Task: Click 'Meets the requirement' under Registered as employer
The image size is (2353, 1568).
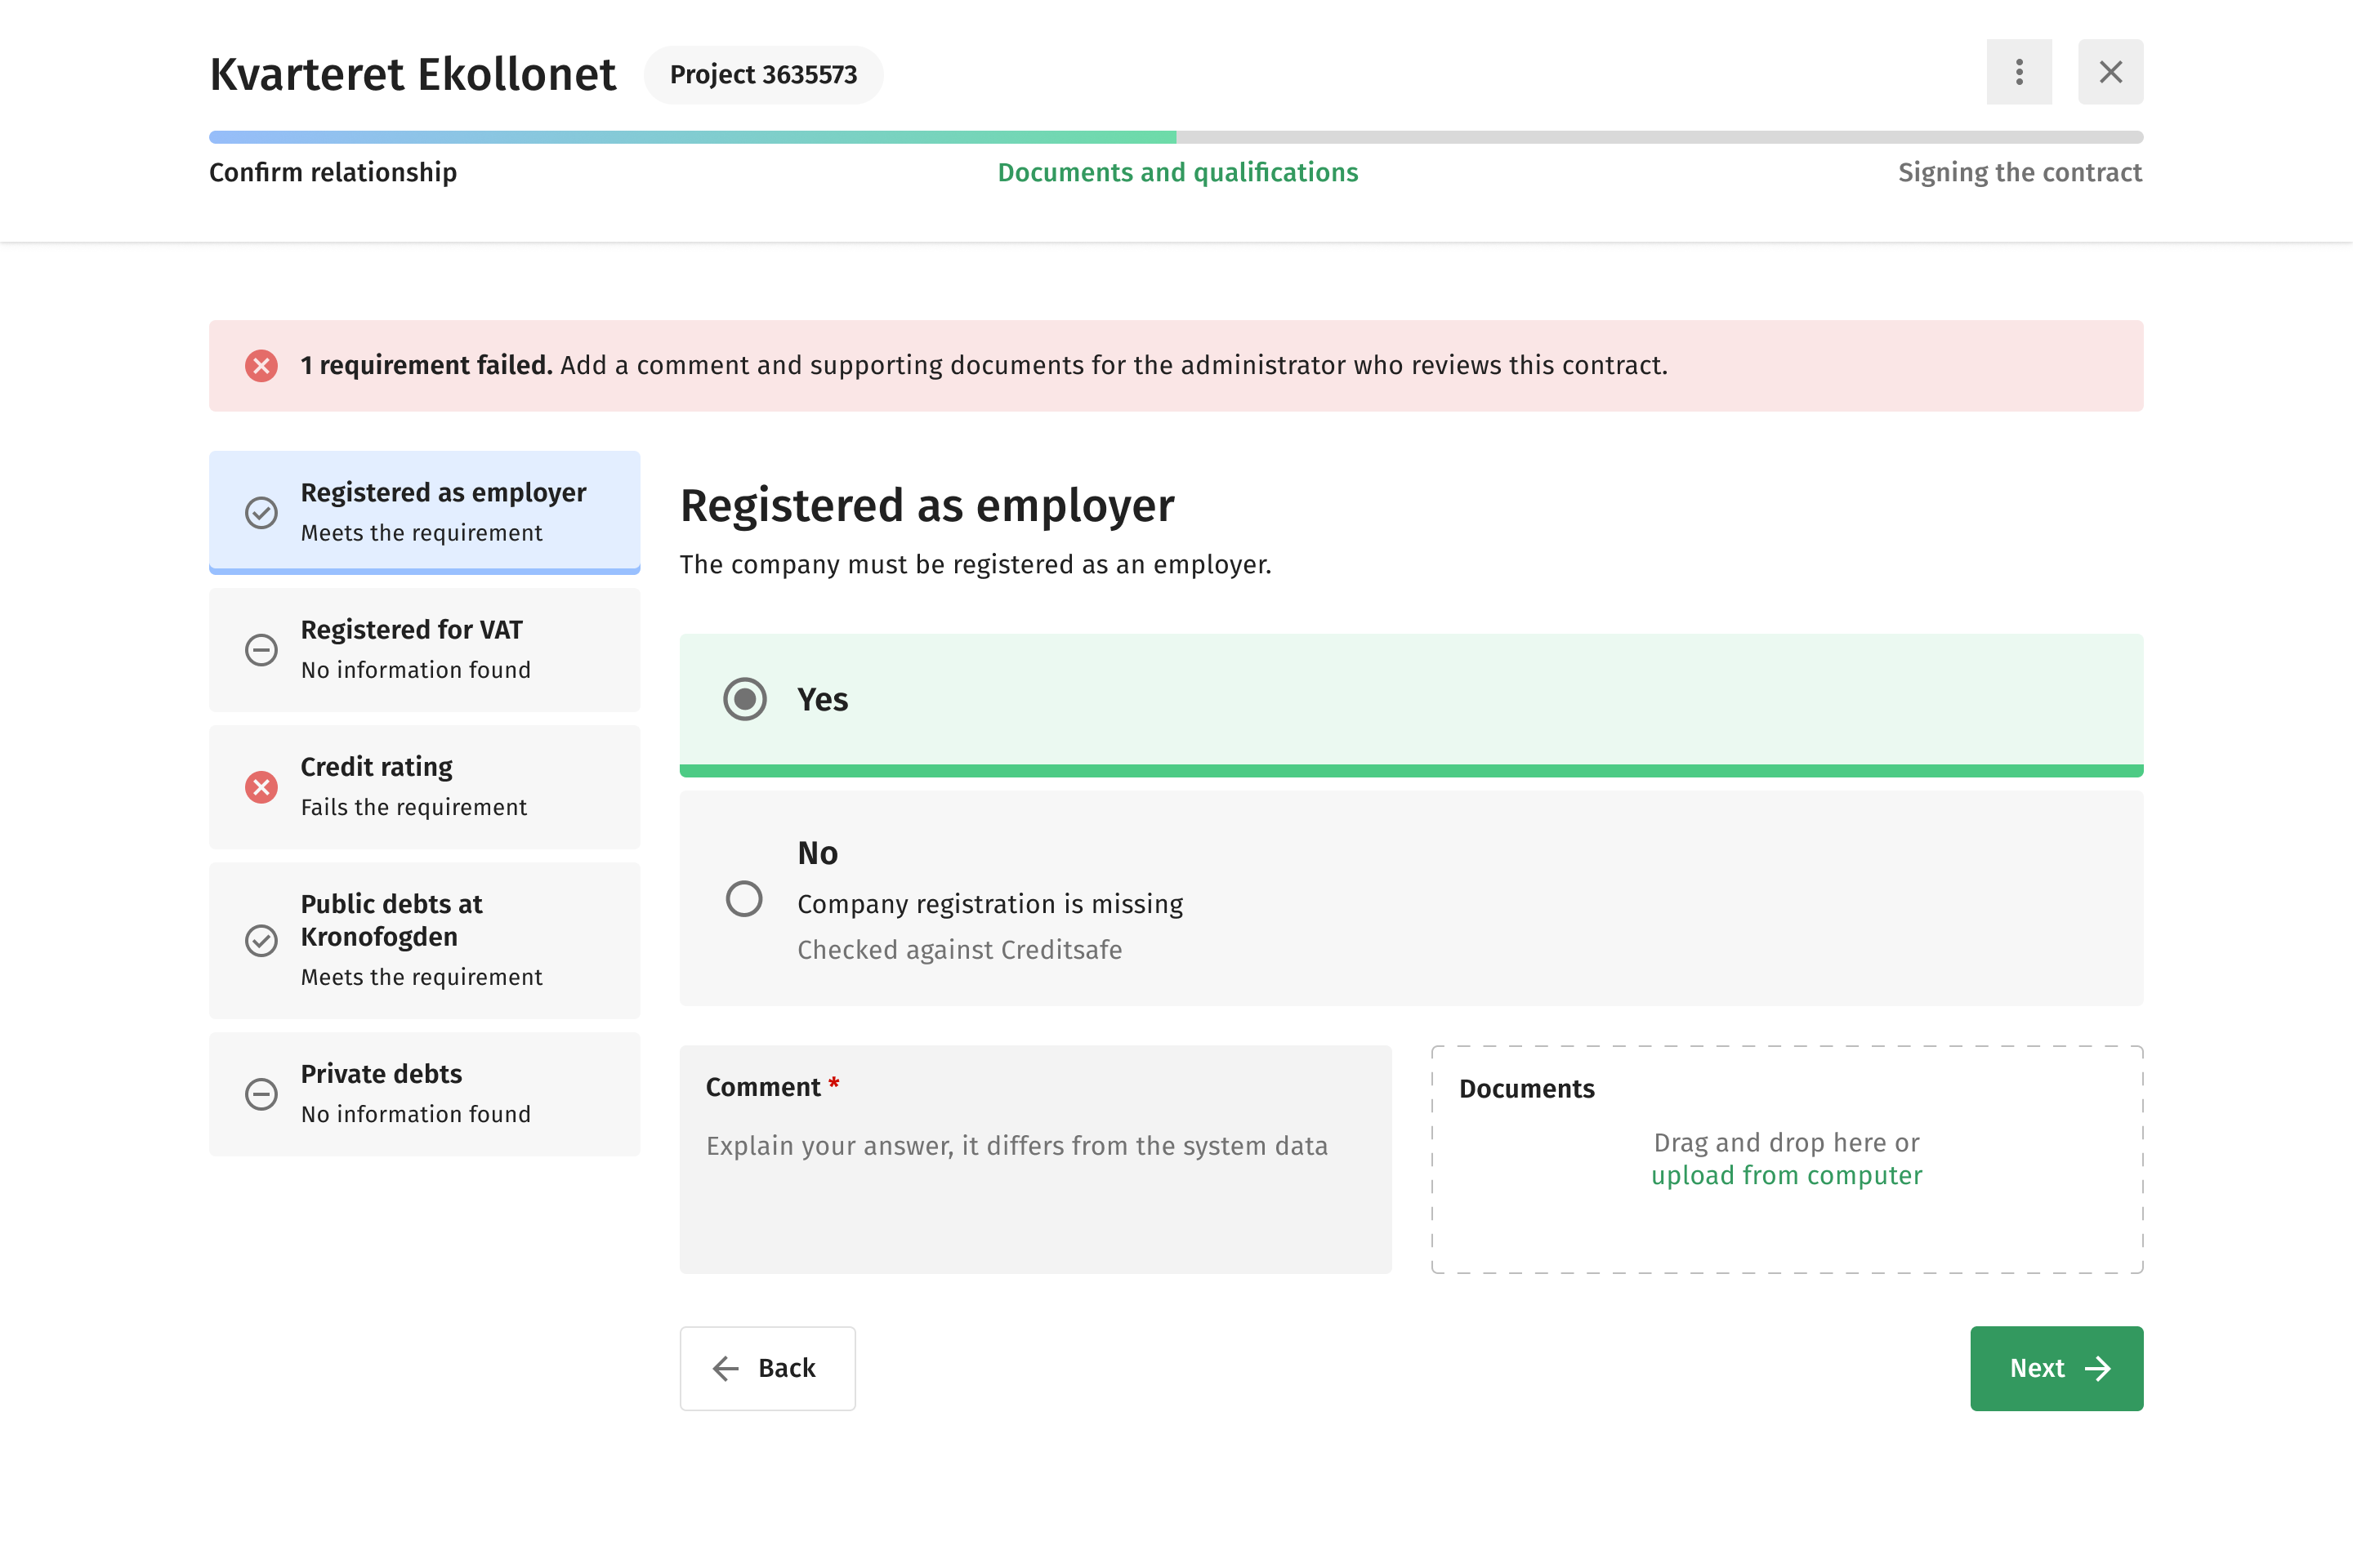Action: pyautogui.click(x=422, y=533)
